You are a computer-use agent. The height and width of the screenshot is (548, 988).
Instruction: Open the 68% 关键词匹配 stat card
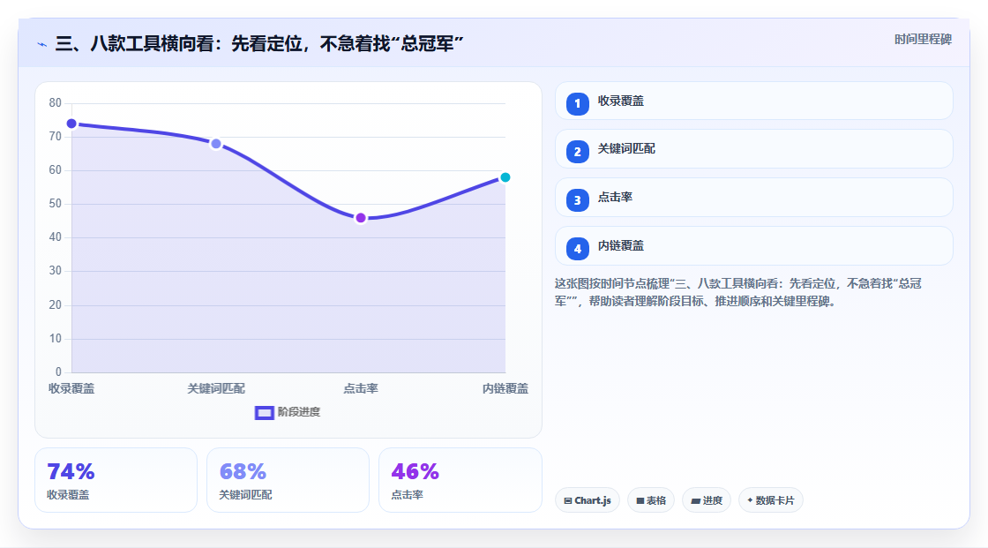[x=288, y=480]
